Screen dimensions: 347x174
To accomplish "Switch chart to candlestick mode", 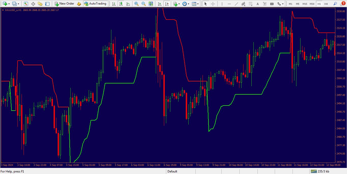I will click(121, 4).
